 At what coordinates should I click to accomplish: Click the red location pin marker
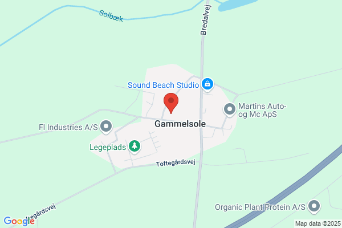click(171, 103)
